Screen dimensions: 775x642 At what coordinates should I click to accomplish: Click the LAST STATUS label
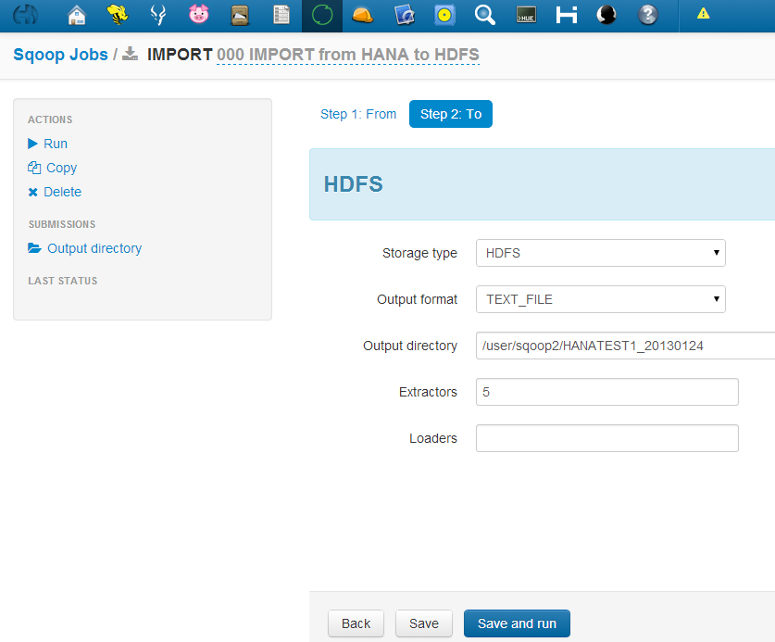63,281
